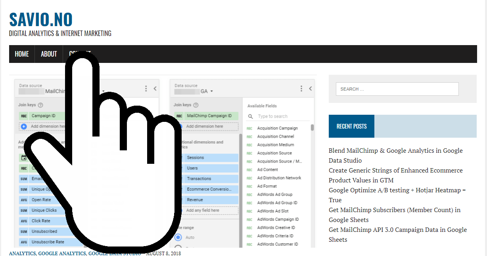Select the Acquisition Source / M... field
This screenshot has height=256, width=487.
pos(280,161)
